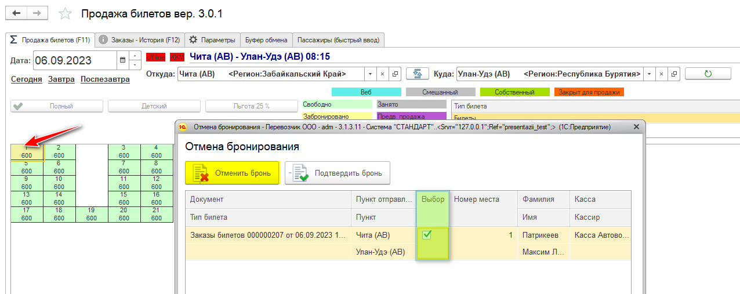740x294 pixels.
Task: Click the Завтра date link
Action: (61, 79)
